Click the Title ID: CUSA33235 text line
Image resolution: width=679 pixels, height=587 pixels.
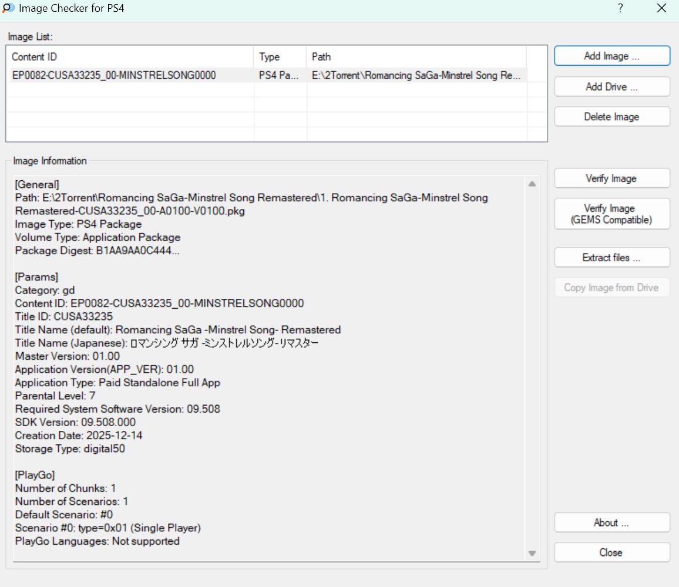64,316
